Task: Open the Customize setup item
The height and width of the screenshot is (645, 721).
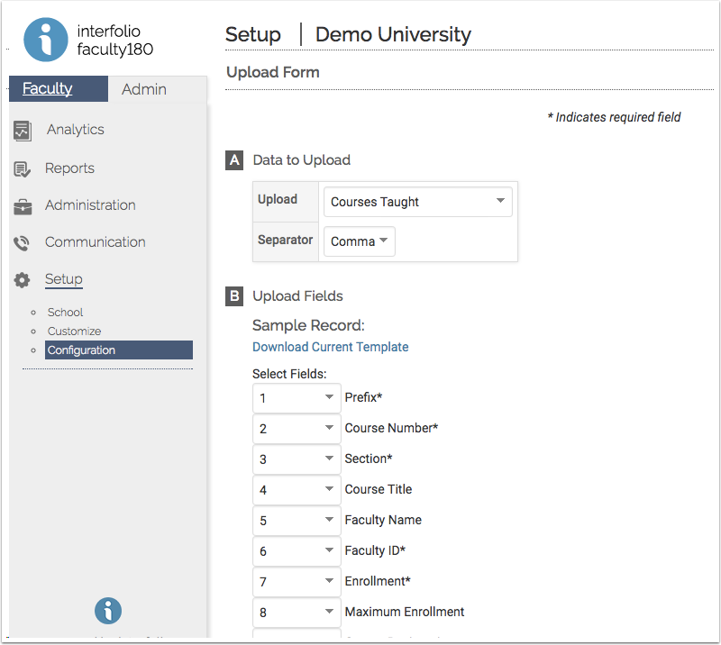Action: tap(74, 332)
